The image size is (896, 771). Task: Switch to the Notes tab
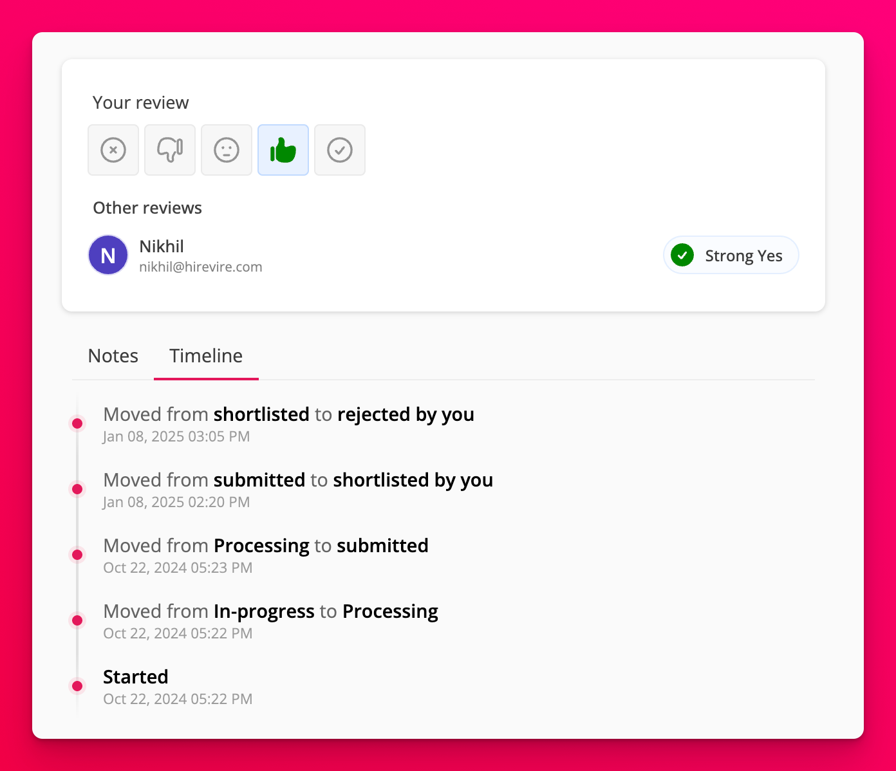[113, 356]
